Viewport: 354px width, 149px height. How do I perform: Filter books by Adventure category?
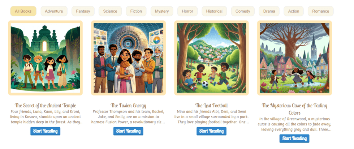[x=54, y=11]
